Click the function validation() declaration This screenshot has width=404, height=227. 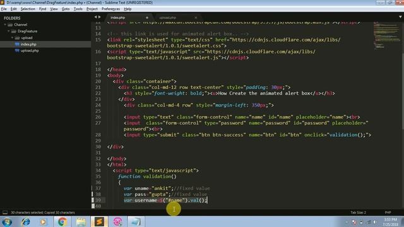(x=147, y=177)
